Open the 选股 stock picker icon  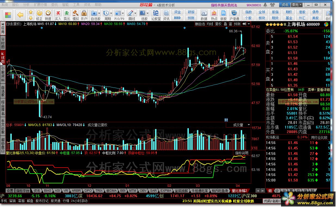pos(143,13)
